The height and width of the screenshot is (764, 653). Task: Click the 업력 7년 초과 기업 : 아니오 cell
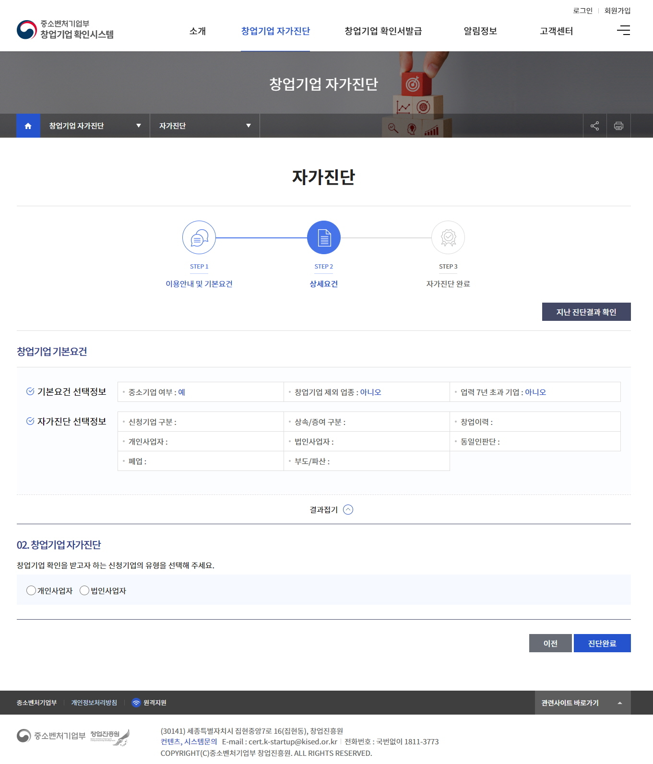click(535, 392)
